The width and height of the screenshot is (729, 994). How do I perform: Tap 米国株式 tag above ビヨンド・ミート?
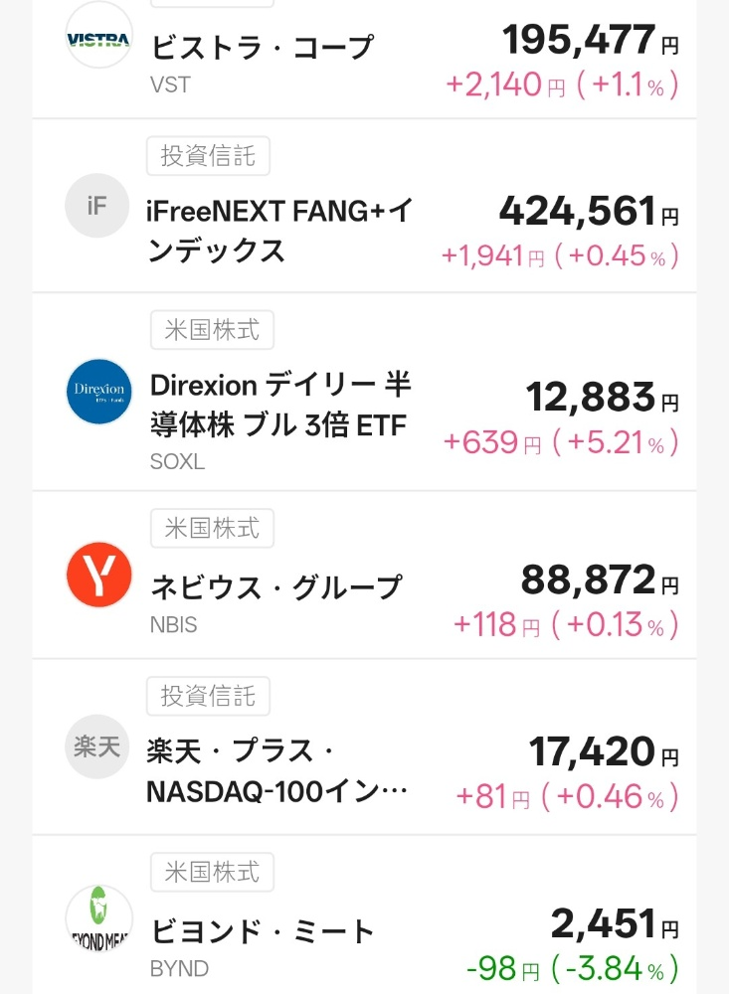(212, 873)
